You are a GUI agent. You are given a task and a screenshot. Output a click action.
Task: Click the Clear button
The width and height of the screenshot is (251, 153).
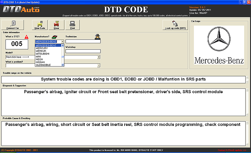click(x=56, y=25)
